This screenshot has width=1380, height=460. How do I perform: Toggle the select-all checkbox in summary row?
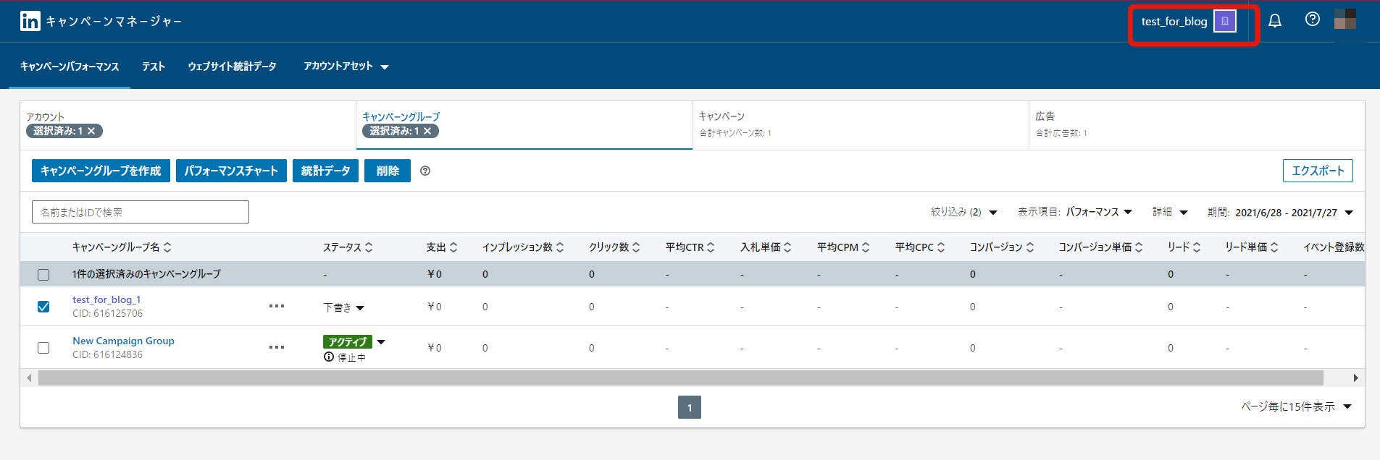tap(43, 275)
